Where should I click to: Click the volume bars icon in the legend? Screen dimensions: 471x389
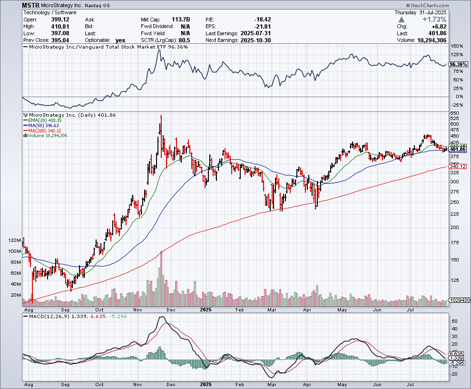26,136
